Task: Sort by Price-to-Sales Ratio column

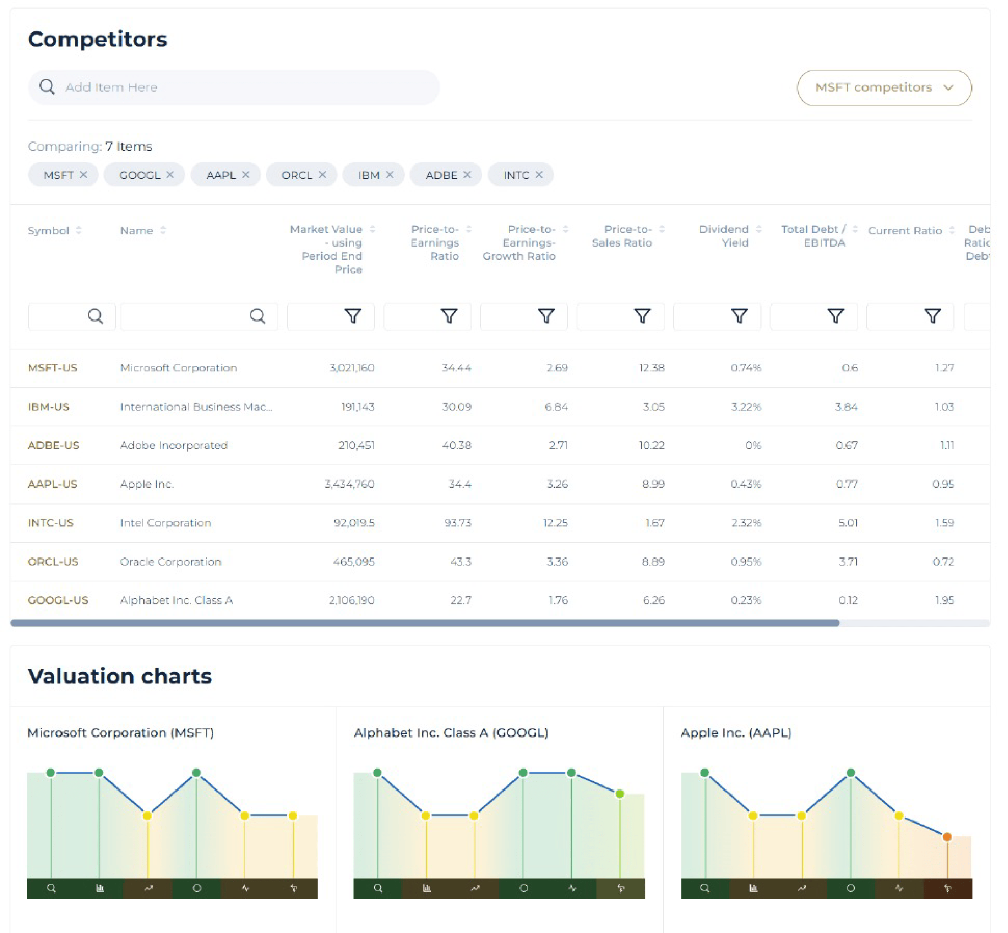Action: pyautogui.click(x=662, y=229)
